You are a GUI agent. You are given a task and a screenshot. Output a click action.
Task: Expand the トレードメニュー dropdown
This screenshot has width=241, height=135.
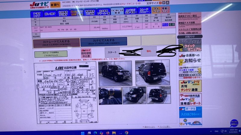point(144,10)
